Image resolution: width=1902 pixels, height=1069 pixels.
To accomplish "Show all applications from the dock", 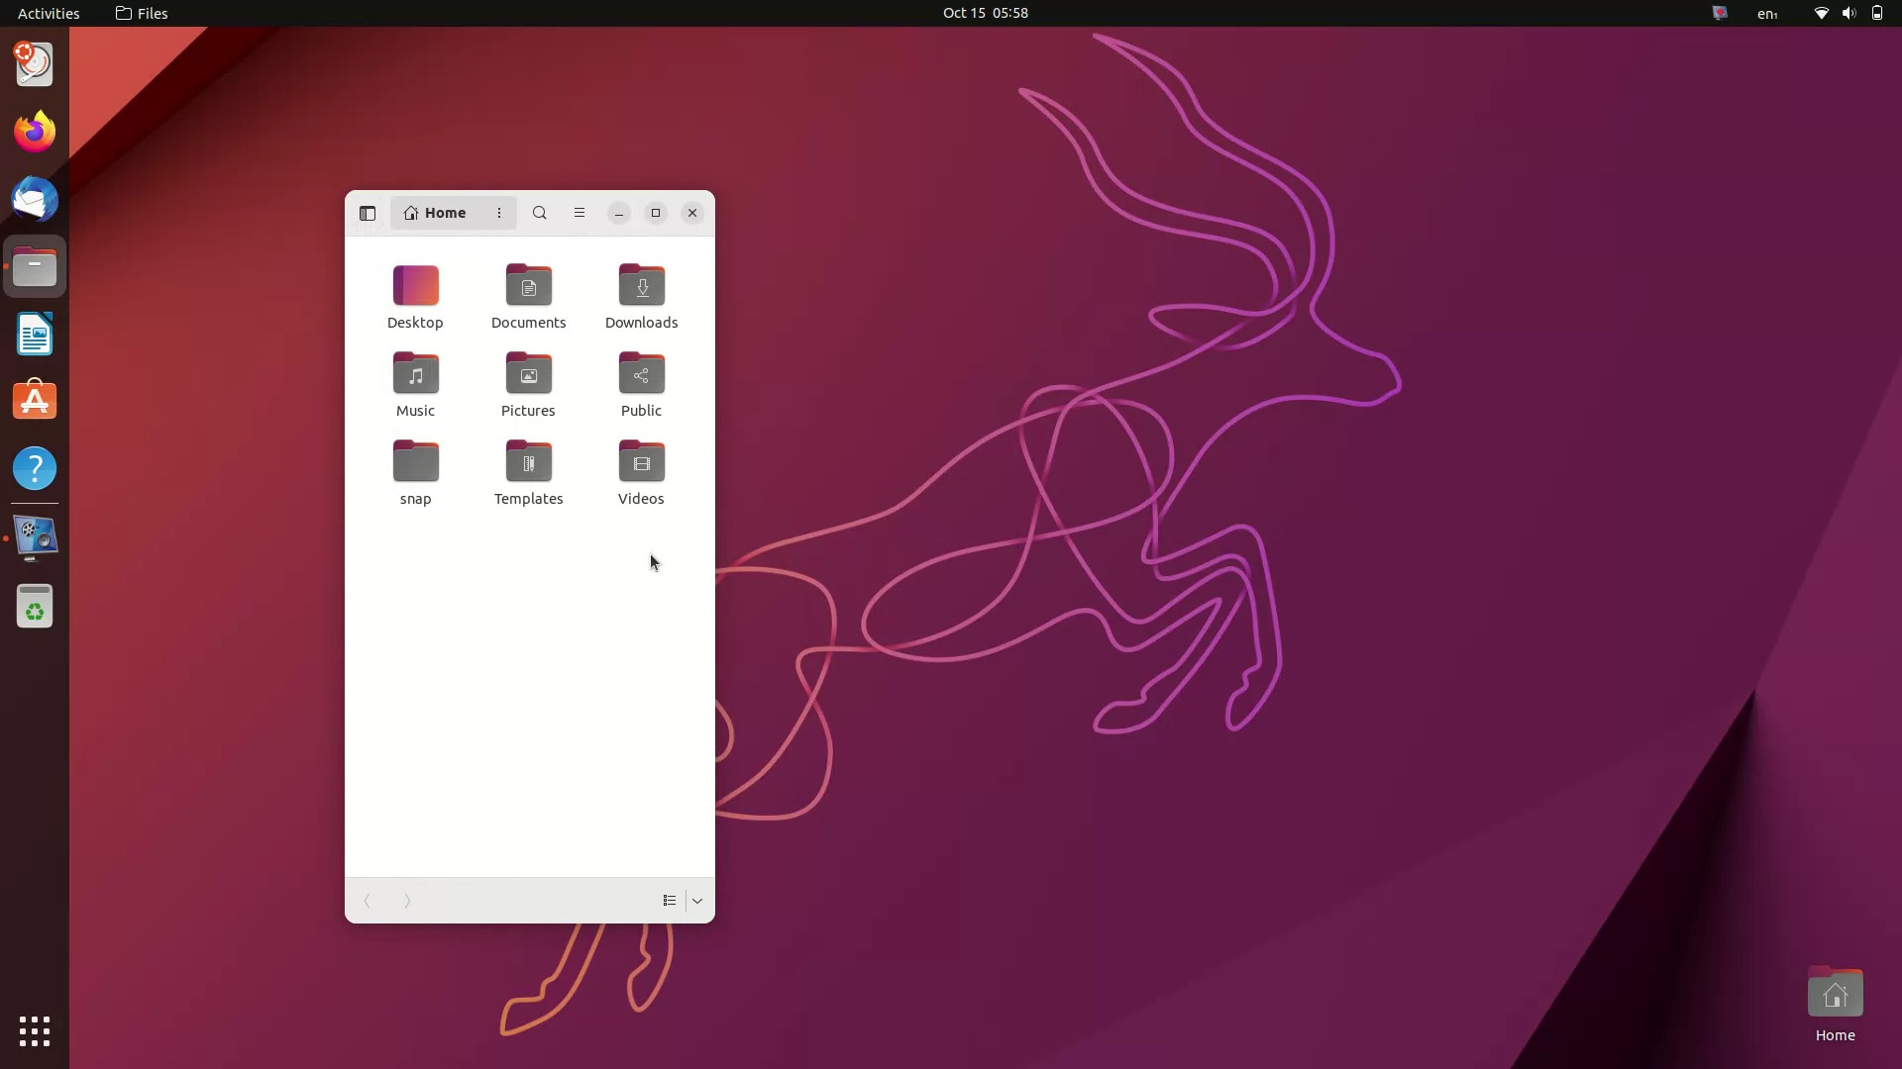I will pos(35,1031).
